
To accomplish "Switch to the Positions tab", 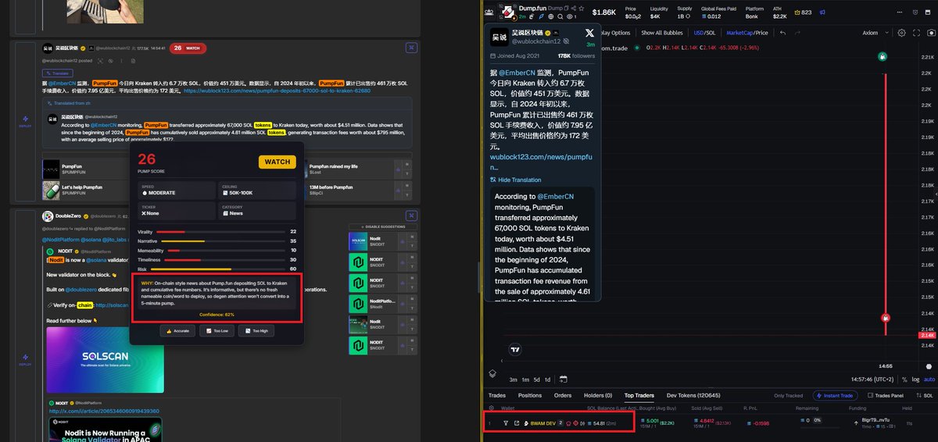I will click(x=529, y=395).
